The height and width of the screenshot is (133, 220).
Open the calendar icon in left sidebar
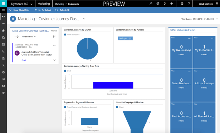[x=3, y=44]
